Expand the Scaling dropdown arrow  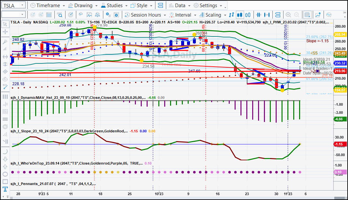[225, 15]
